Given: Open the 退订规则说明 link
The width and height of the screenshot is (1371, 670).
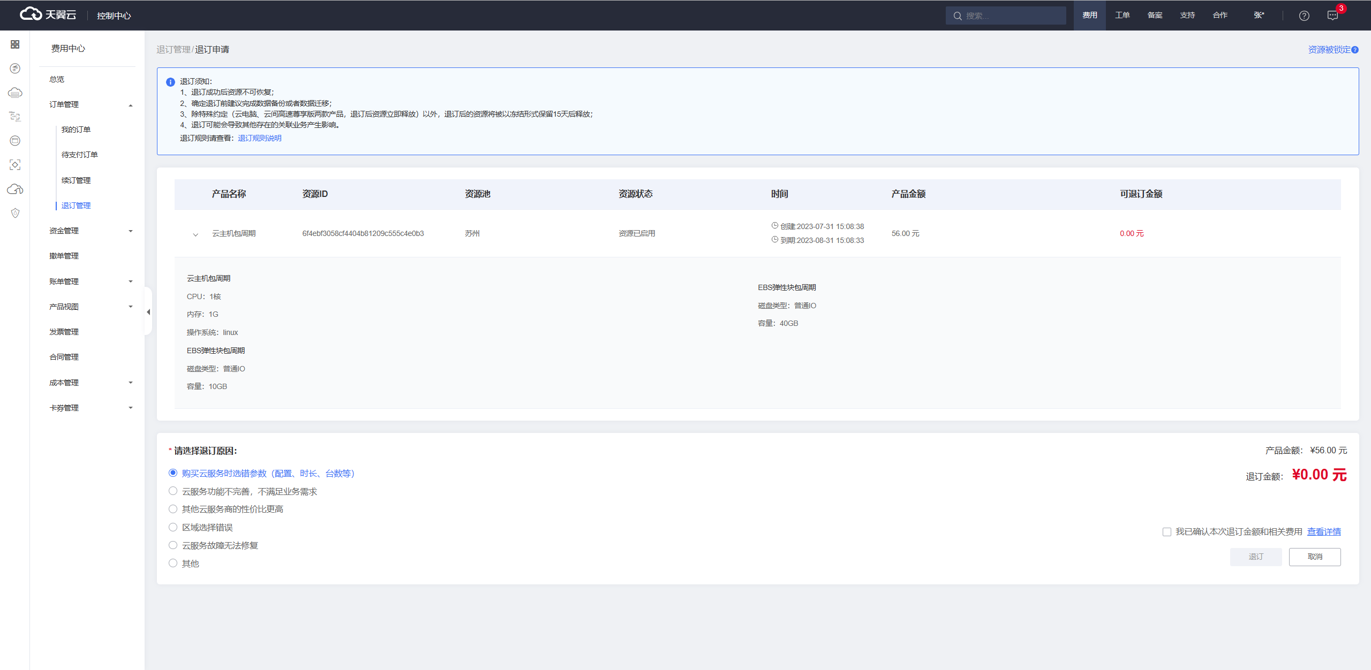Looking at the screenshot, I should 260,138.
